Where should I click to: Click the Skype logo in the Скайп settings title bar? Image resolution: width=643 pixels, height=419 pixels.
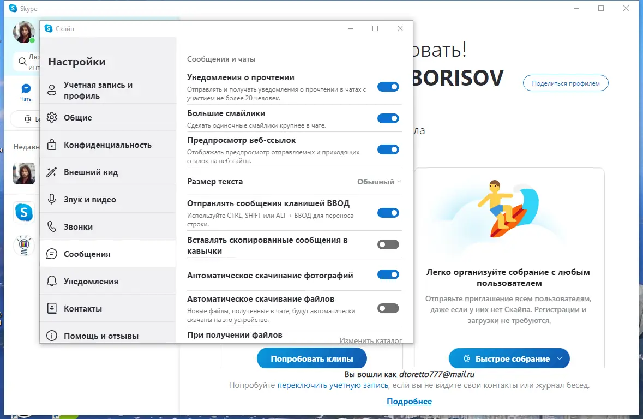click(x=49, y=28)
